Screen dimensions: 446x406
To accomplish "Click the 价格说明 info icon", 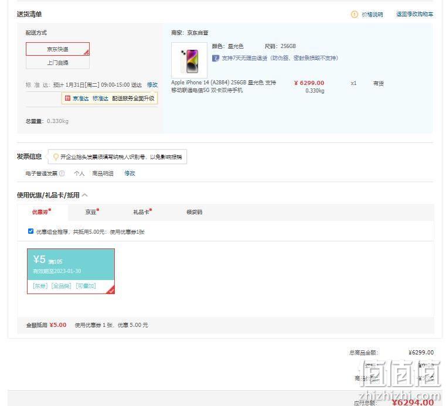I will coord(355,14).
